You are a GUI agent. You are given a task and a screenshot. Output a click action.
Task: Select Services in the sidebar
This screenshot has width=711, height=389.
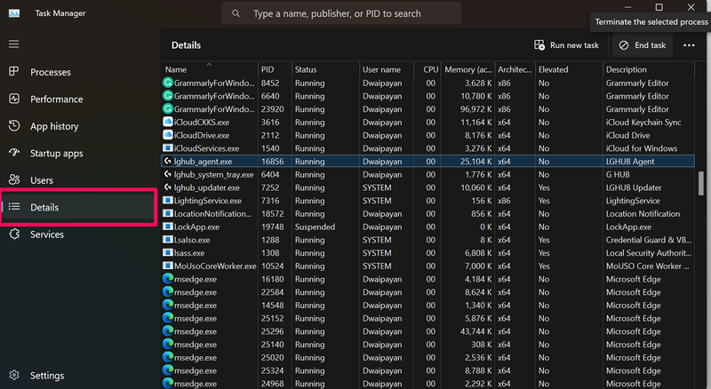[47, 234]
